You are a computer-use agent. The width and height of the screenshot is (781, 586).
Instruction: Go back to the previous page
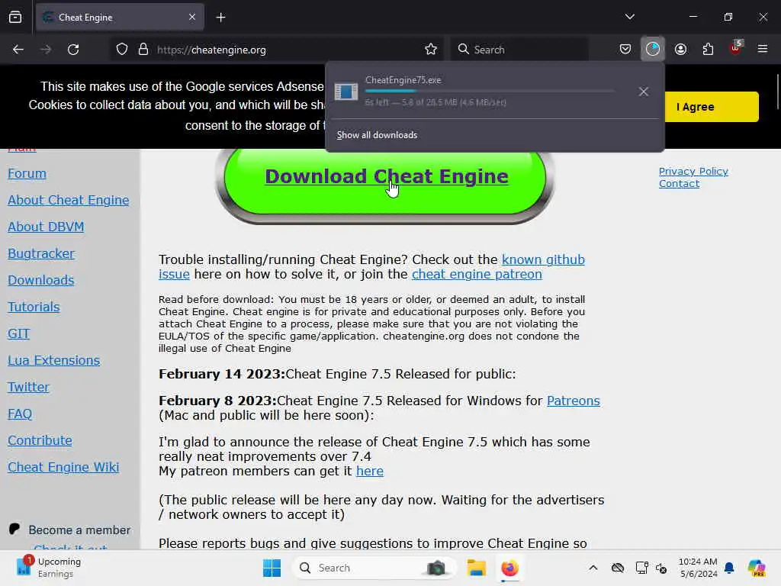click(x=18, y=50)
